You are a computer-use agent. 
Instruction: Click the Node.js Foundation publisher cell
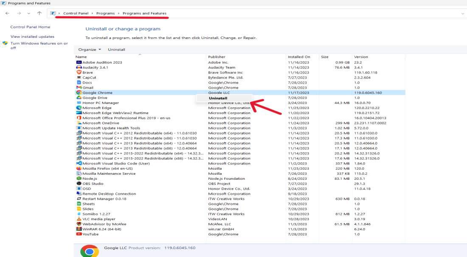[226, 179]
